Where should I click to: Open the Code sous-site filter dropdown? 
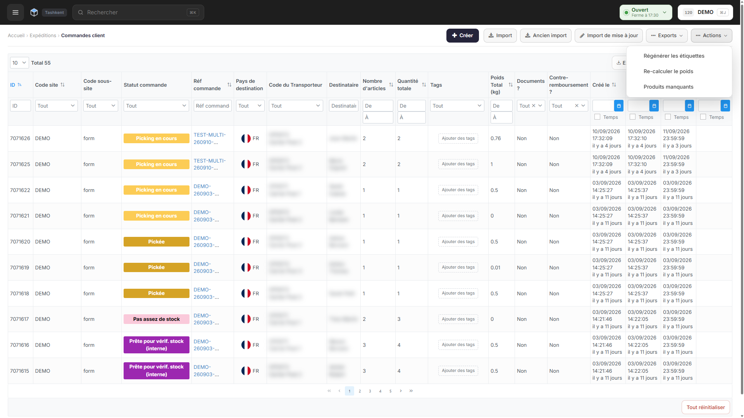pyautogui.click(x=101, y=106)
